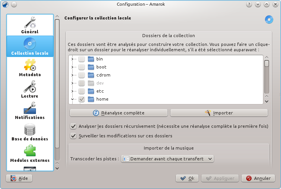Click the folder list vertical scrollbar handle
This screenshot has width=281, height=189.
pos(267,64)
